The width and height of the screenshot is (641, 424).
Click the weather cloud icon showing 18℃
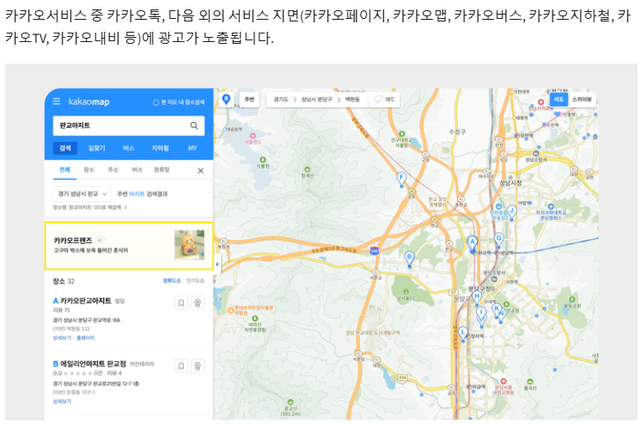click(x=379, y=100)
